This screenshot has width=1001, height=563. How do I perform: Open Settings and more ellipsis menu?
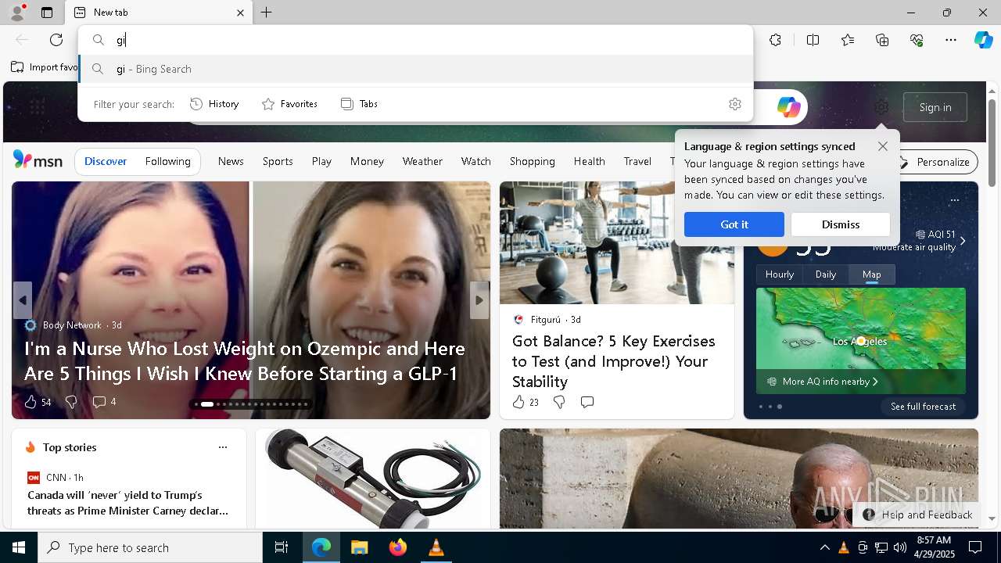(x=951, y=40)
